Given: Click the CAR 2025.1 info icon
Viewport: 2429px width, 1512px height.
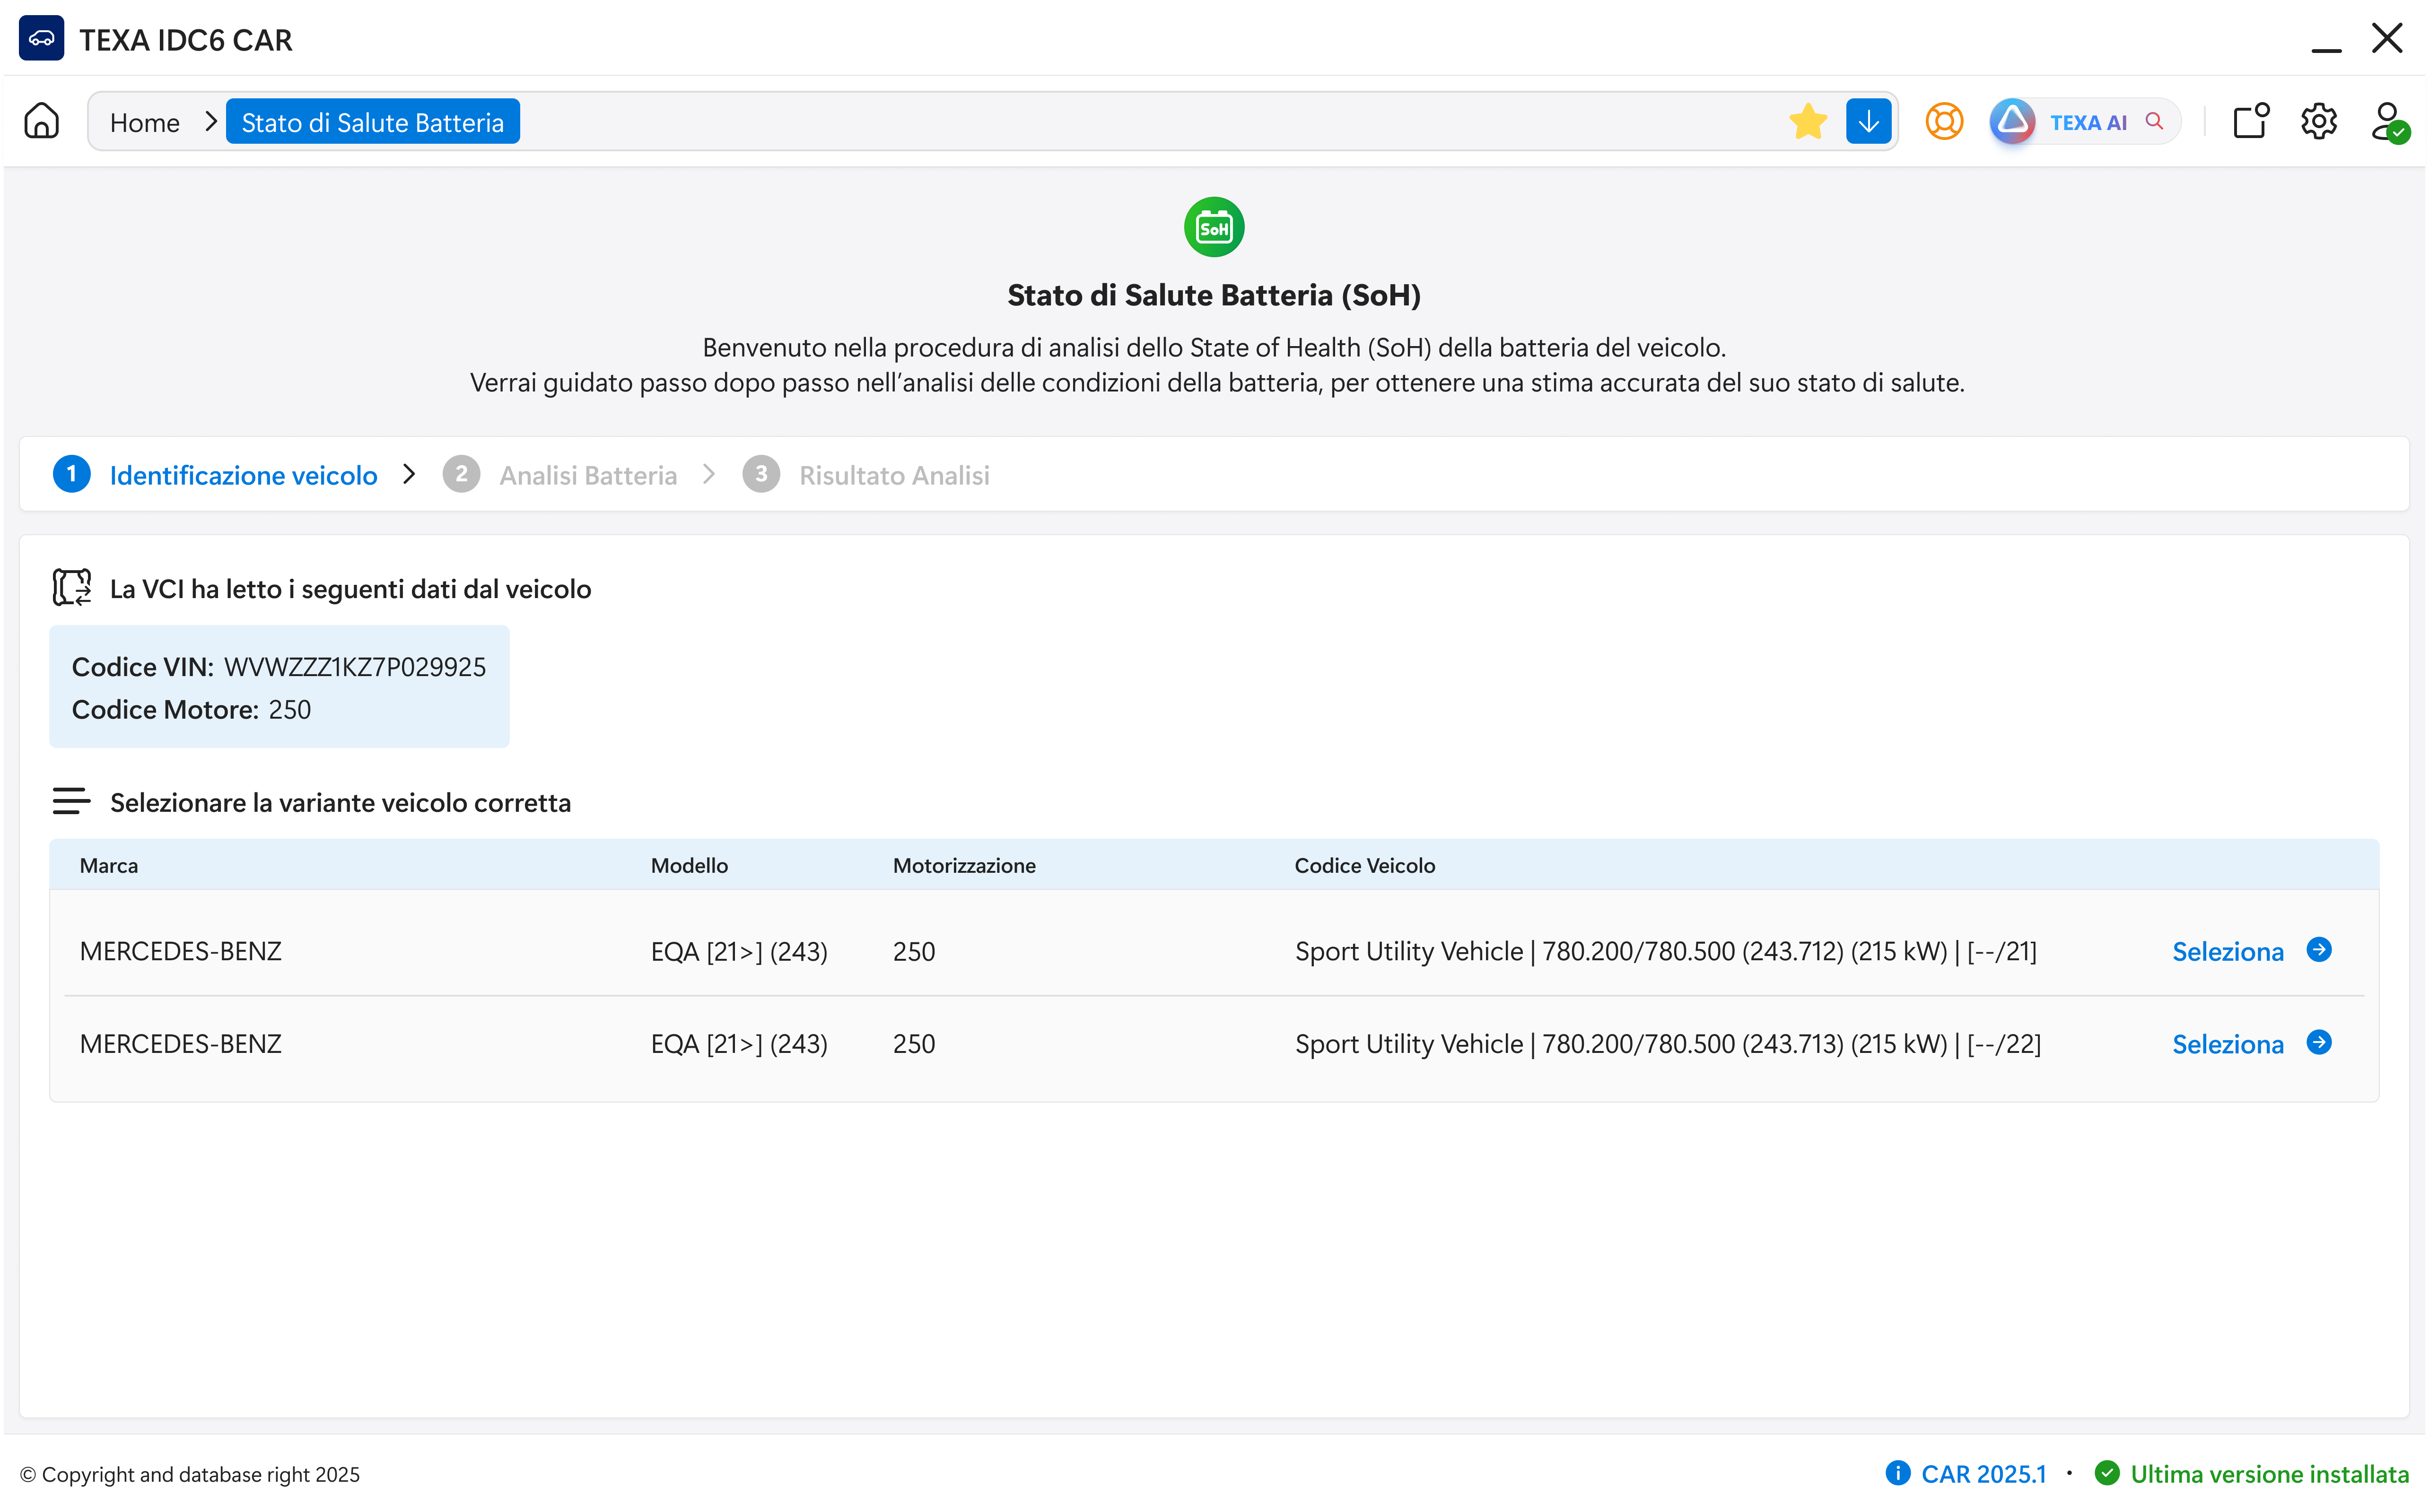Looking at the screenshot, I should click(1897, 1473).
